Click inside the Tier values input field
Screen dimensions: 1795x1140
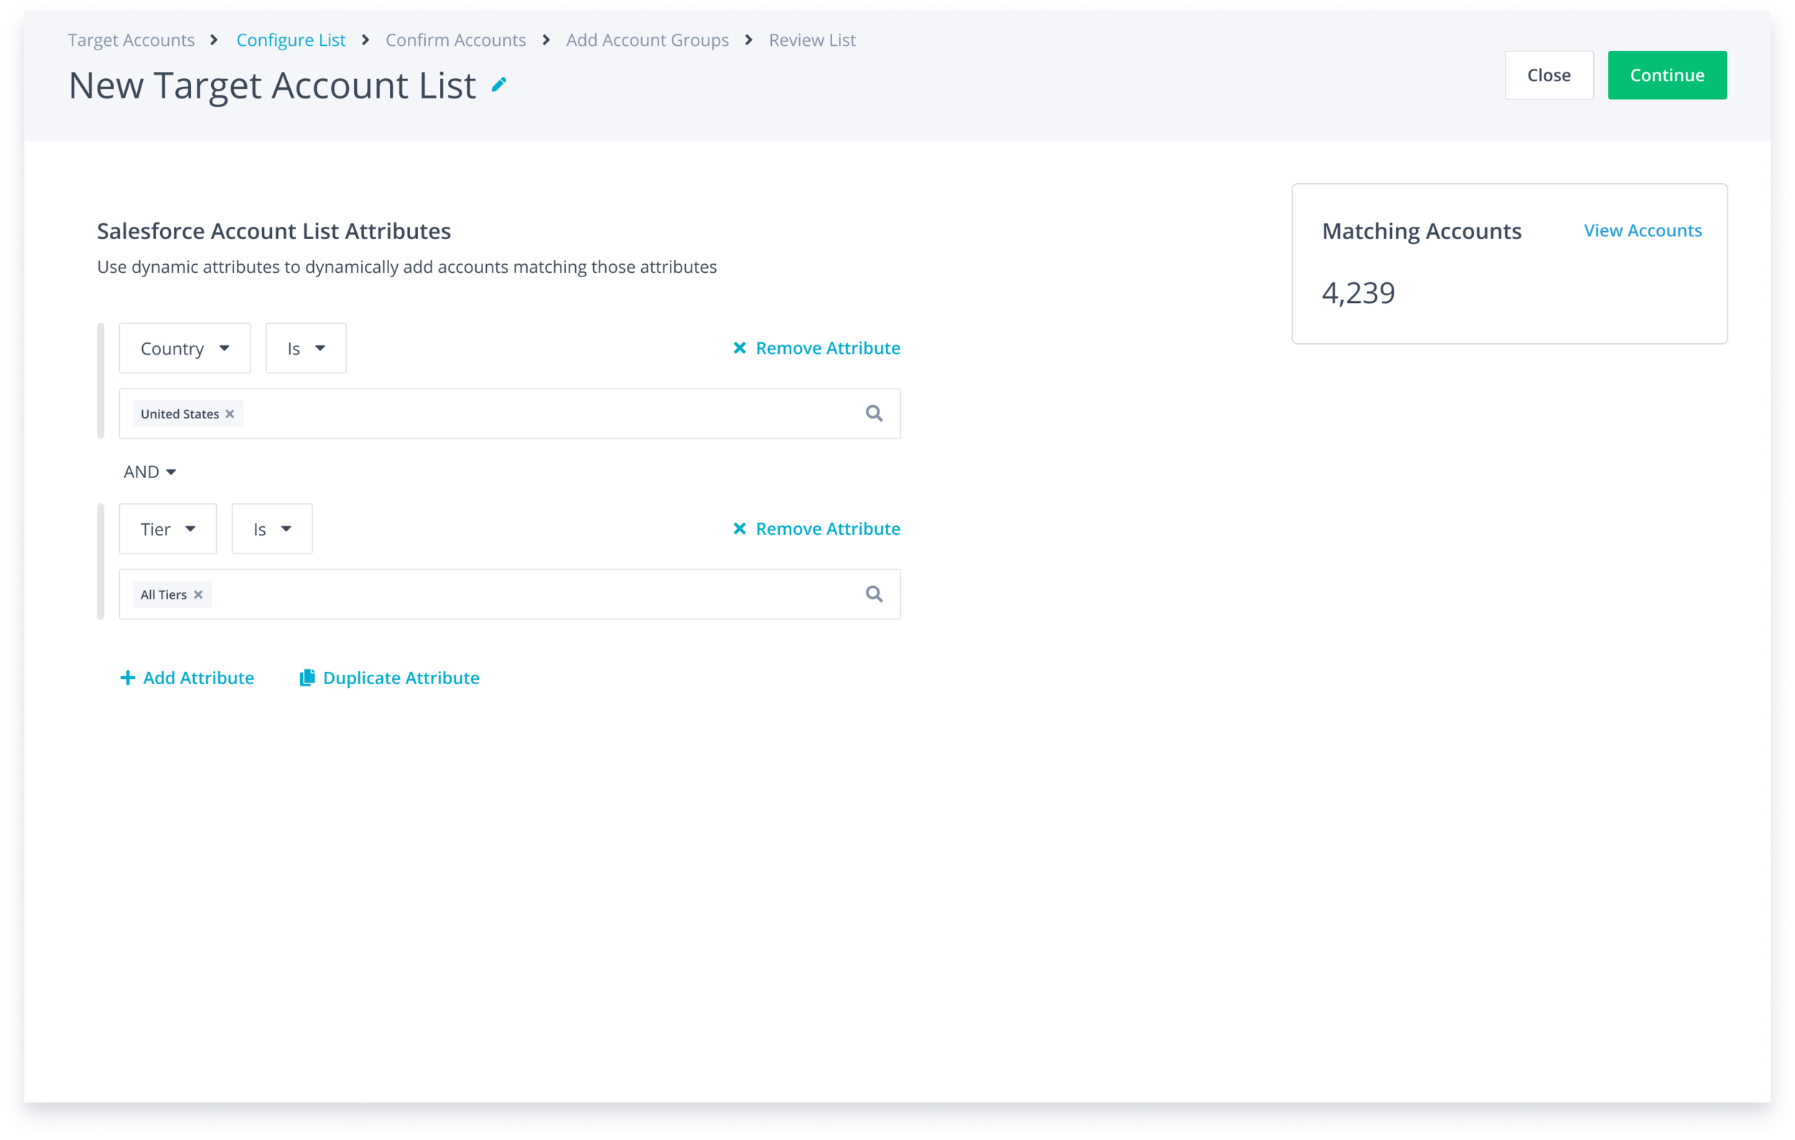click(x=510, y=594)
